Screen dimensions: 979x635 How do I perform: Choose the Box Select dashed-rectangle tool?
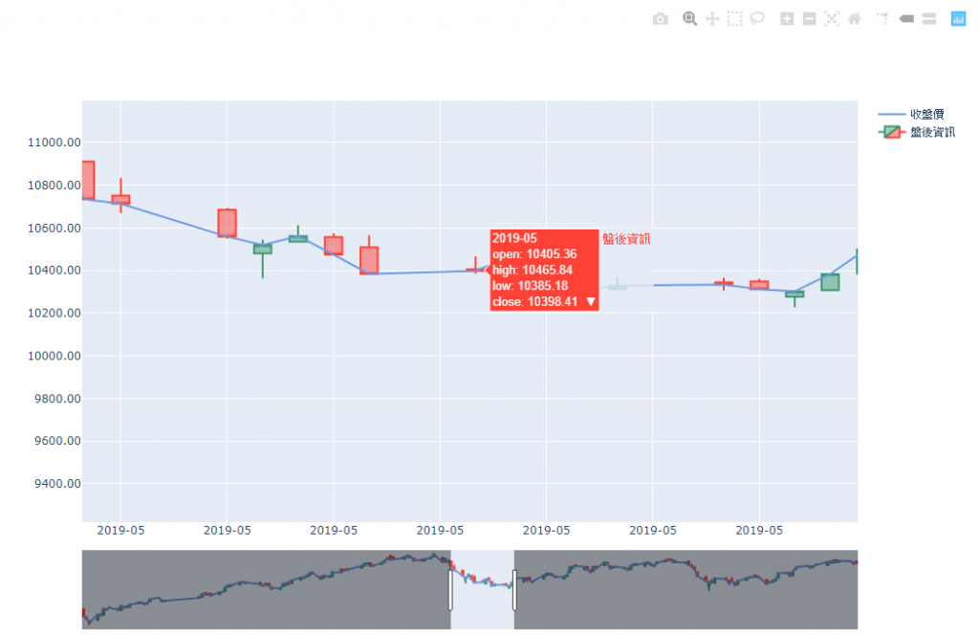(735, 19)
